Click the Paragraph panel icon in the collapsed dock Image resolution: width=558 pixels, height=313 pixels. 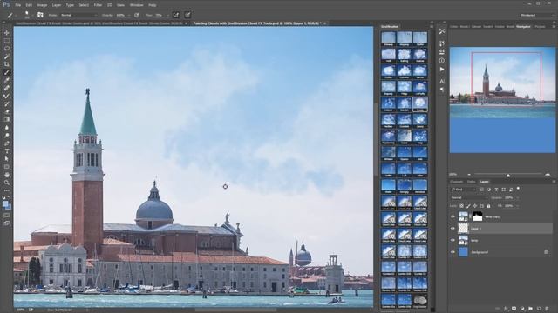click(x=442, y=90)
